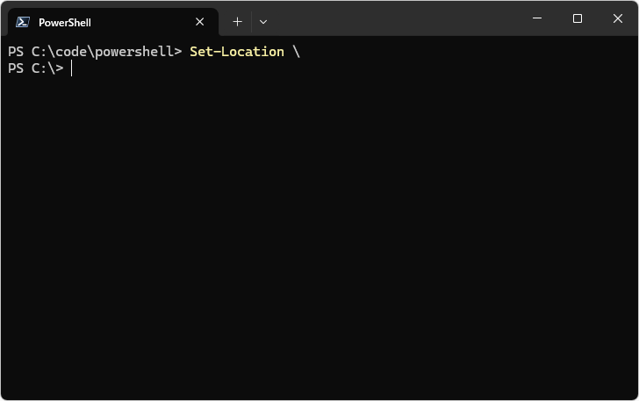This screenshot has height=401, width=639.
Task: Expand the new tab profile dropdown chevron
Action: 263,22
